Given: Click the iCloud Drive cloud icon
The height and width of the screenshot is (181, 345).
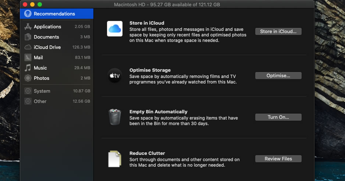Looking at the screenshot, I should coord(28,47).
